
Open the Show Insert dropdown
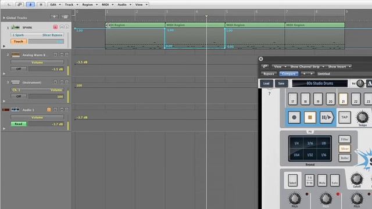tap(339, 67)
